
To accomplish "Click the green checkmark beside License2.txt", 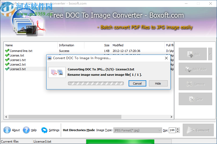I will pos(7,64).
